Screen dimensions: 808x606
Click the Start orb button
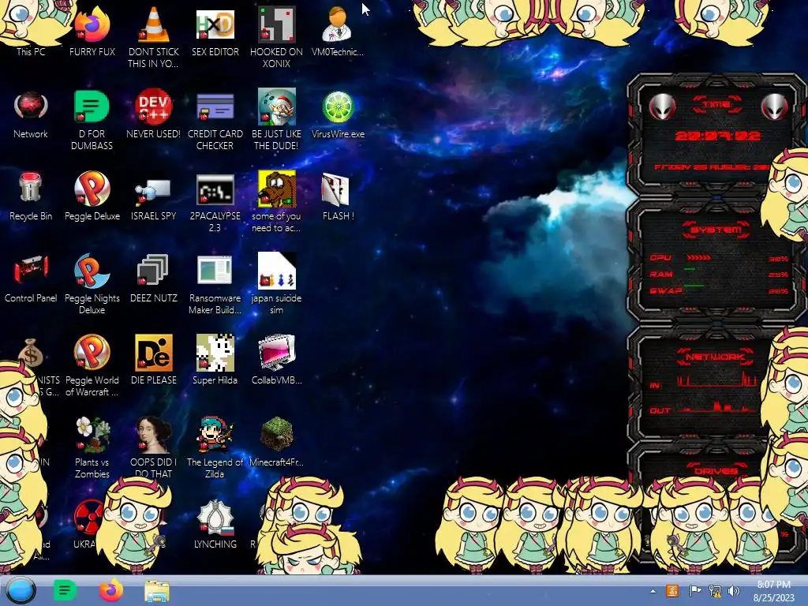(x=21, y=590)
